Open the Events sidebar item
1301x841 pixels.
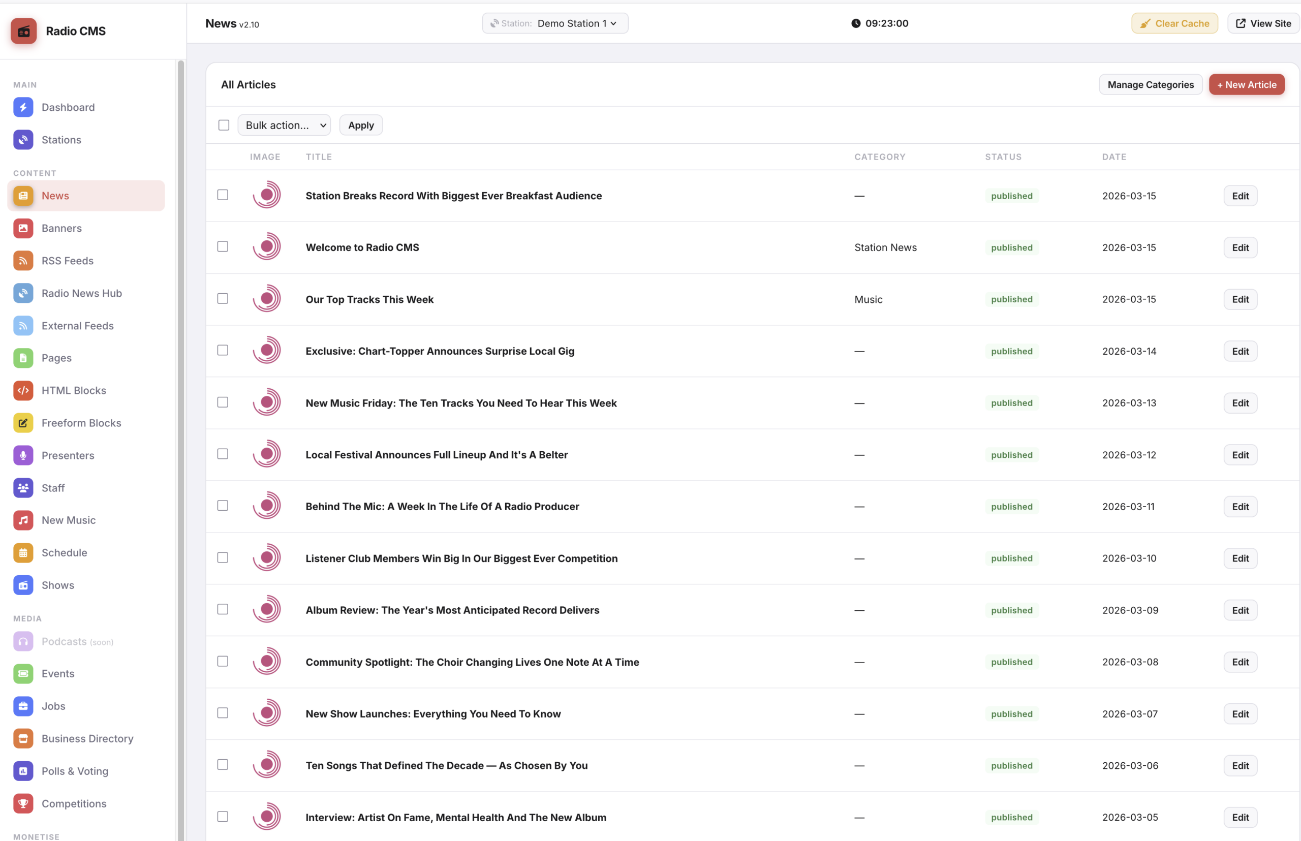point(57,673)
